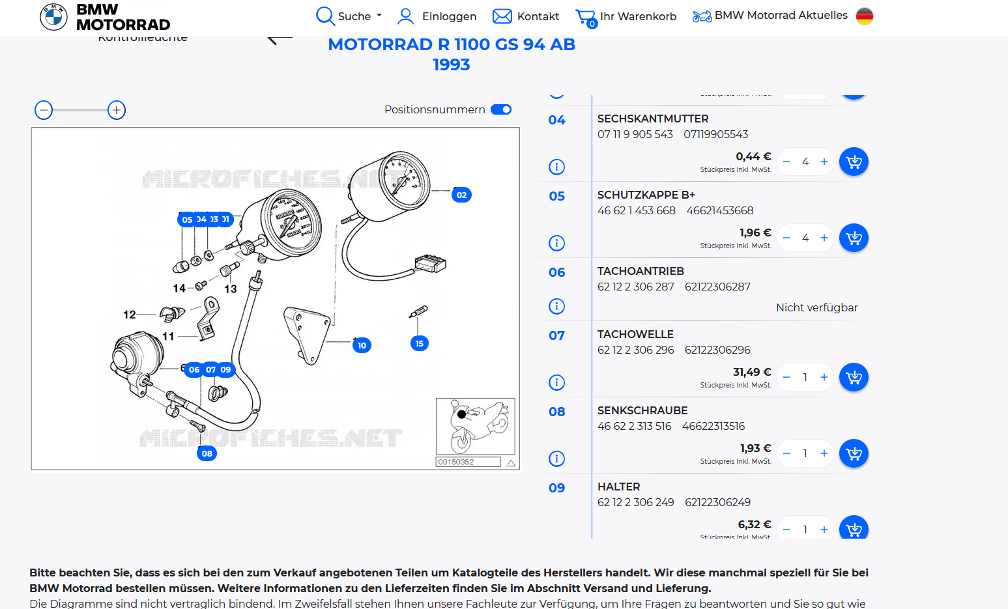Select position 09 marker on diagram
The width and height of the screenshot is (1008, 609).
point(225,369)
